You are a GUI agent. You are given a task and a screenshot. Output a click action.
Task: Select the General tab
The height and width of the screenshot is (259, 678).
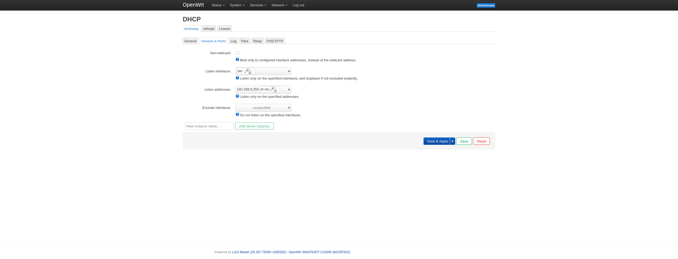pos(190,41)
